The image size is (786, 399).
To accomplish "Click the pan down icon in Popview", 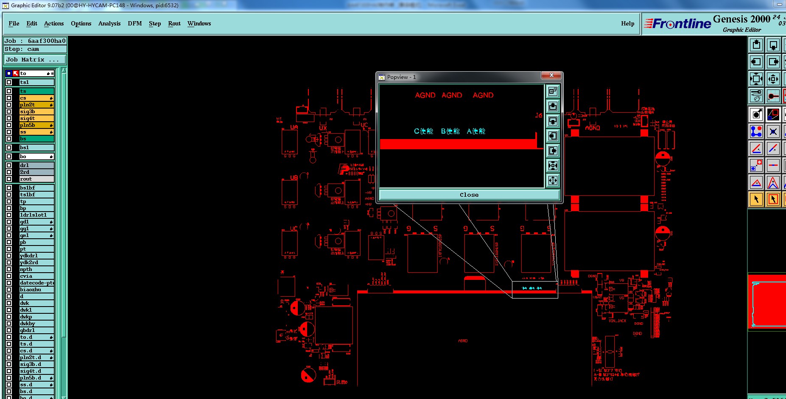I will pos(553,121).
